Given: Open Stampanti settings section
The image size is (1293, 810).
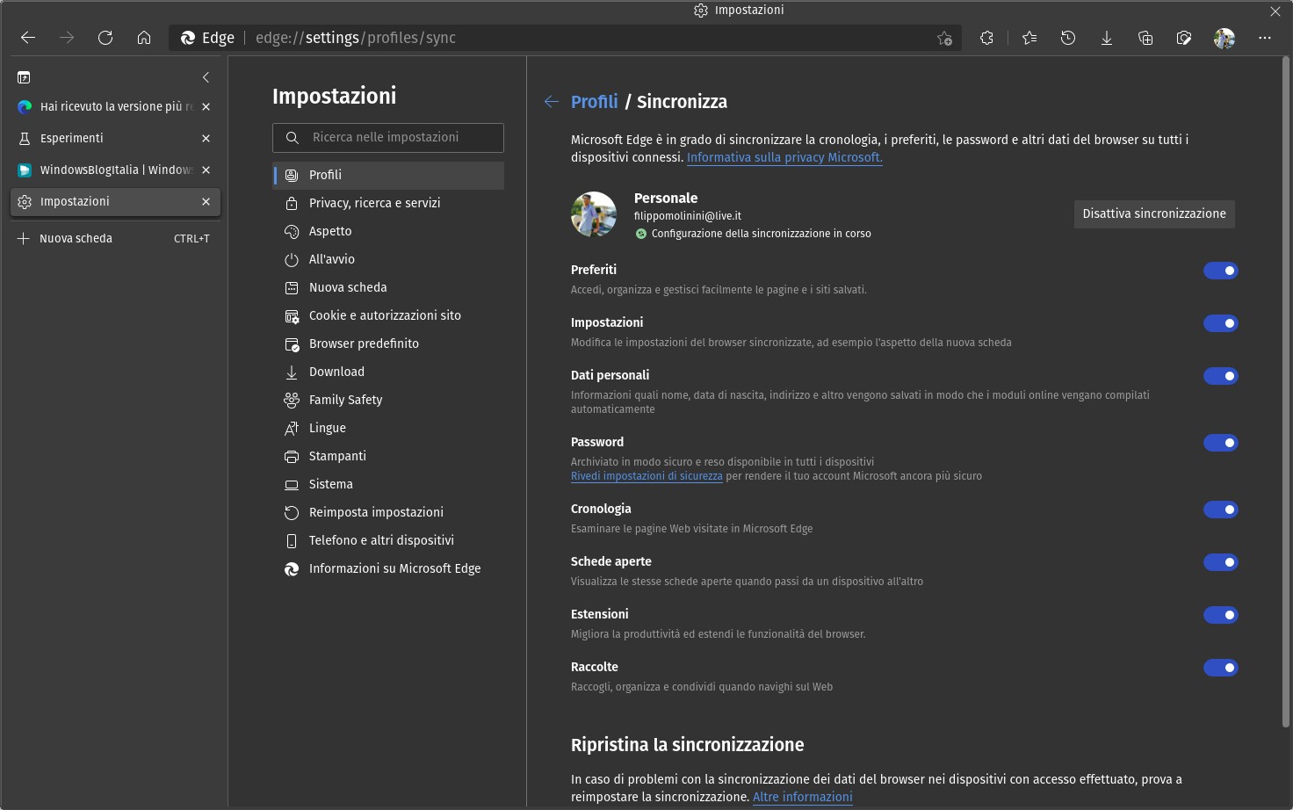Looking at the screenshot, I should pos(388,456).
